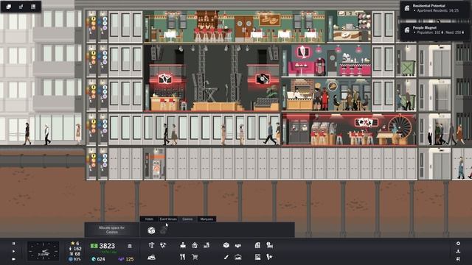Switch to the Casinos tab
The height and width of the screenshot is (265, 472).
[x=187, y=219]
